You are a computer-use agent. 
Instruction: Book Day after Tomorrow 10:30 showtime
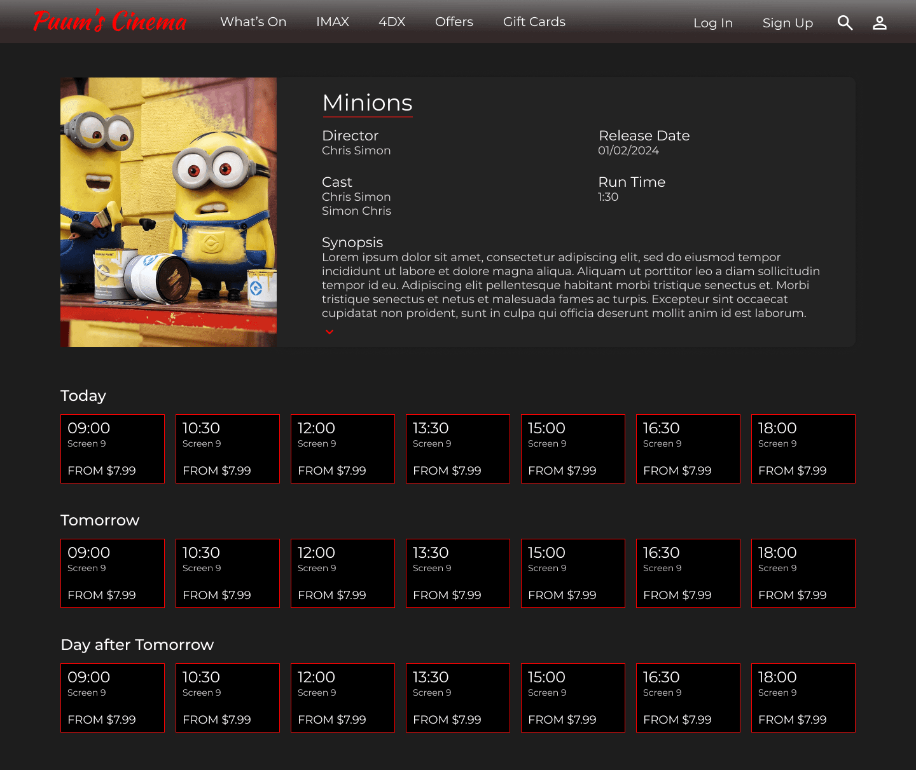(x=228, y=698)
